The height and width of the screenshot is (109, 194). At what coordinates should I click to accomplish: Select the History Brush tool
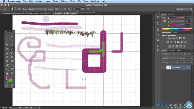pyautogui.click(x=12, y=53)
